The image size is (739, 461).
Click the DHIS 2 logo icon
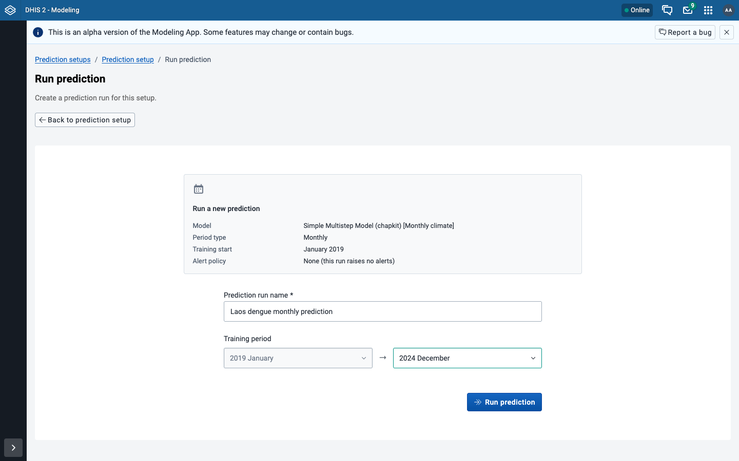point(10,10)
